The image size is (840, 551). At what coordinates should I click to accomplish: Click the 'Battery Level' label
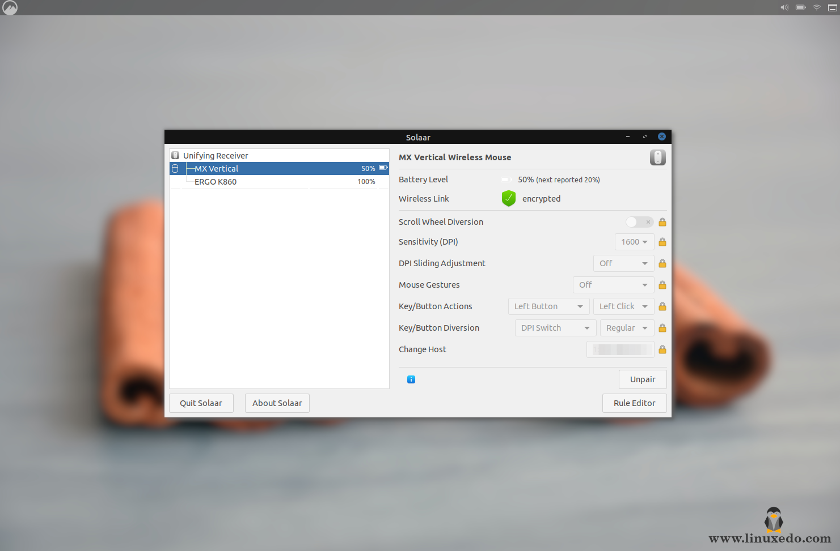tap(423, 180)
